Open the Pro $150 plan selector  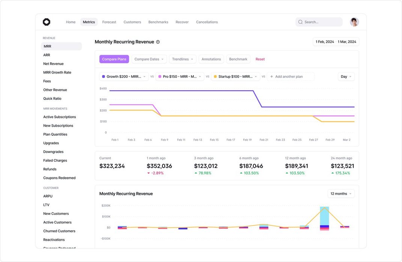pos(180,77)
